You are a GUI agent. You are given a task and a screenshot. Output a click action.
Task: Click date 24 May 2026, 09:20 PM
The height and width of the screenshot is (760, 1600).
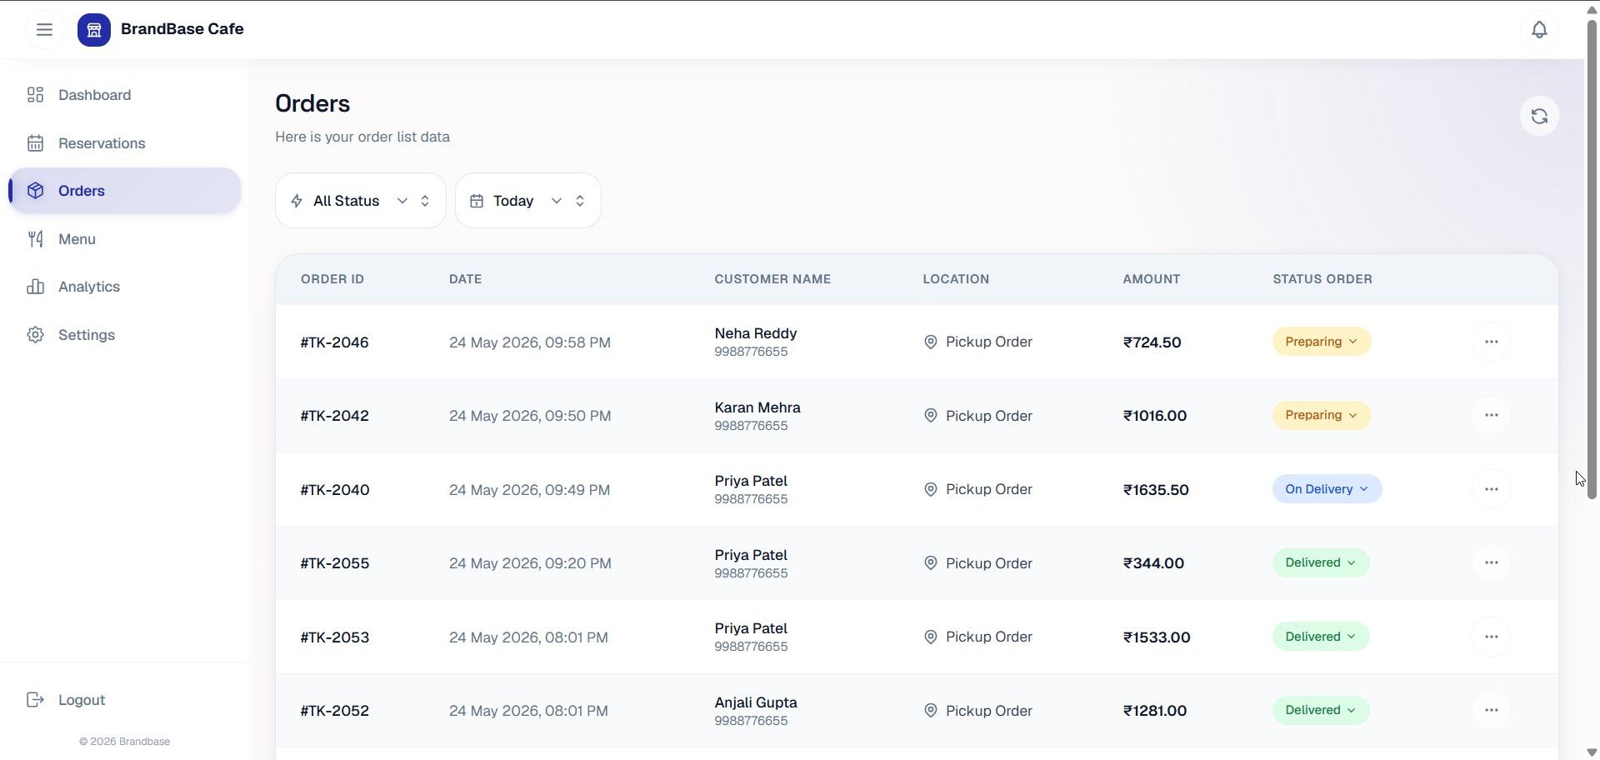[x=530, y=563]
